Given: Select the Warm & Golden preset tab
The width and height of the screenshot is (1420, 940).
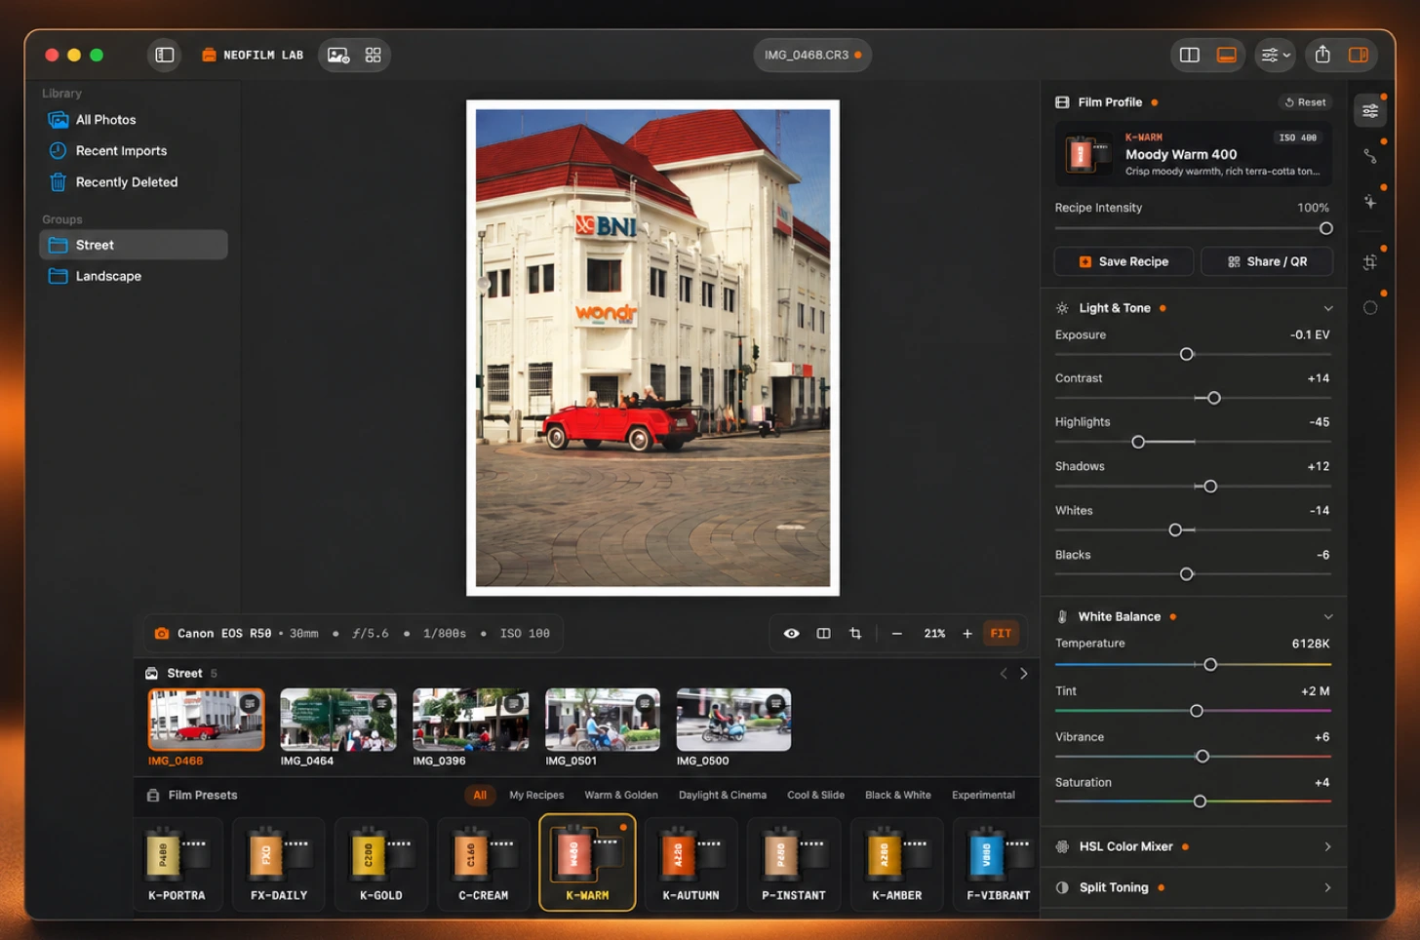Looking at the screenshot, I should (621, 795).
